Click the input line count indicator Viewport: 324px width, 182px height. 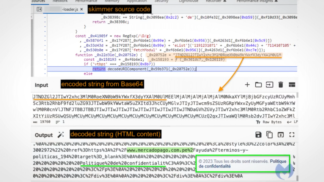click(60, 122)
